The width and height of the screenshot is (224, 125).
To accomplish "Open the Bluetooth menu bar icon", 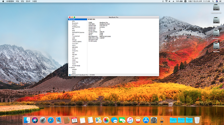I will tap(163, 1).
